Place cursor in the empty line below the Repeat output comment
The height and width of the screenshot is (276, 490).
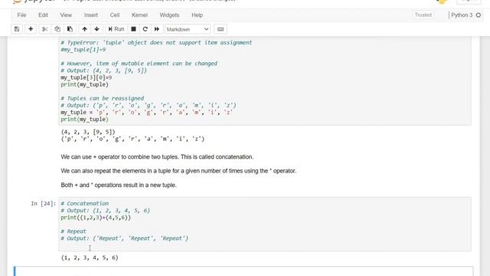(264, 245)
